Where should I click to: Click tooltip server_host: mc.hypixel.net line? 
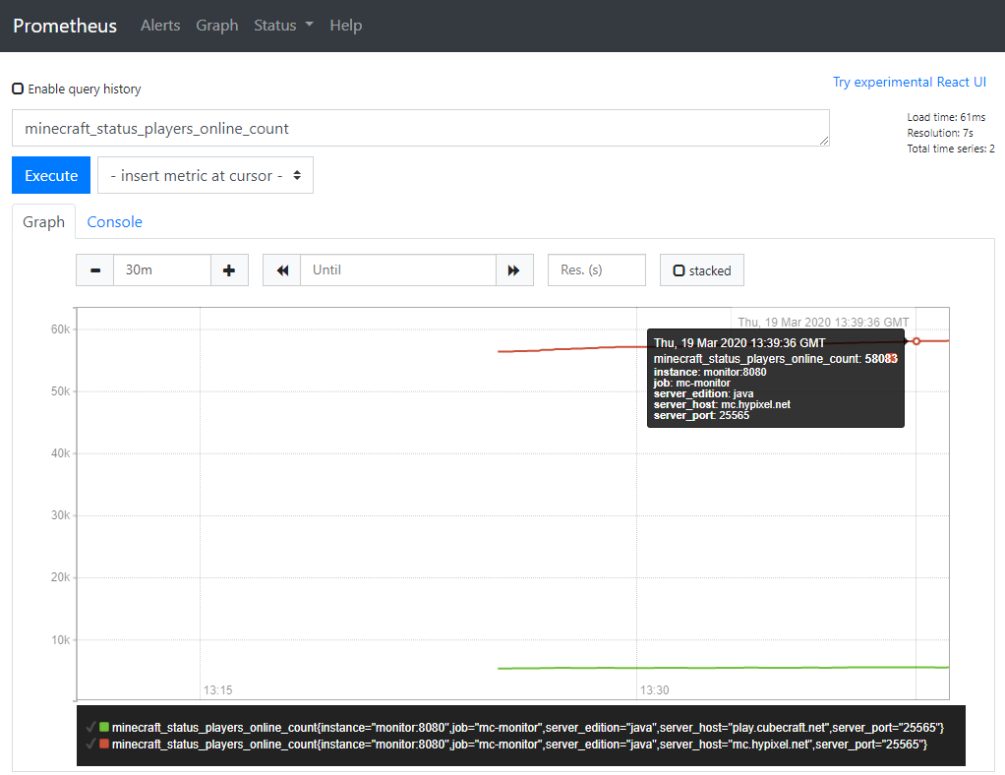click(x=722, y=404)
